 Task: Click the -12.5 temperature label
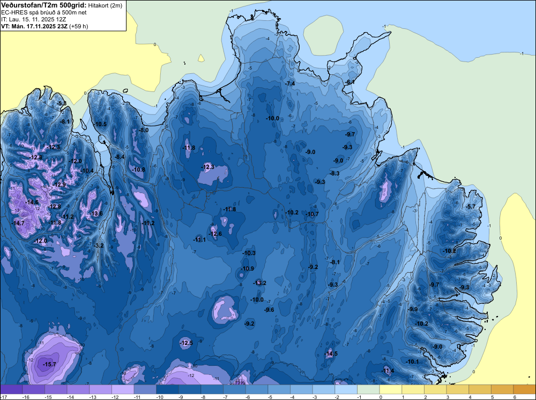(x=187, y=343)
